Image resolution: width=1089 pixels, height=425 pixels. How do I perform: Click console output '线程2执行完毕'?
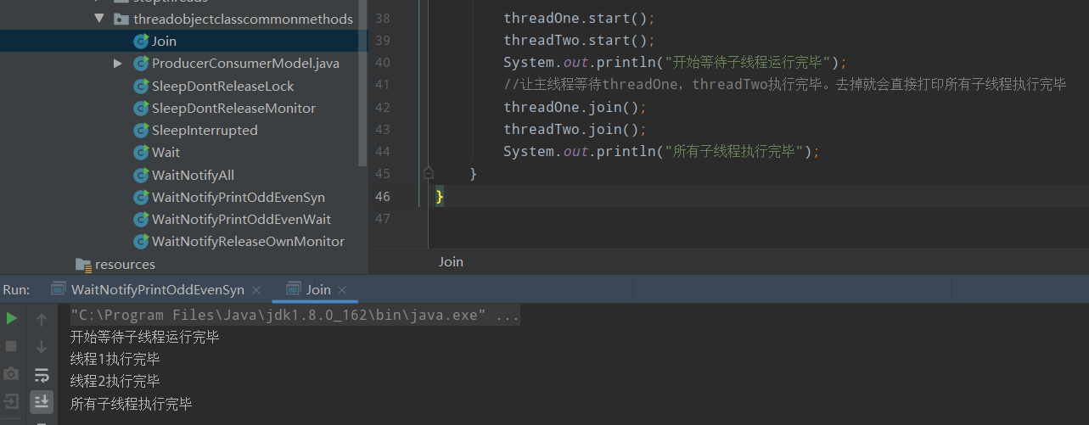pos(115,382)
